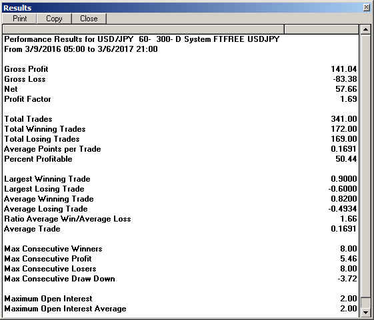The width and height of the screenshot is (374, 320).
Task: Click the Copy button
Action: [54, 19]
